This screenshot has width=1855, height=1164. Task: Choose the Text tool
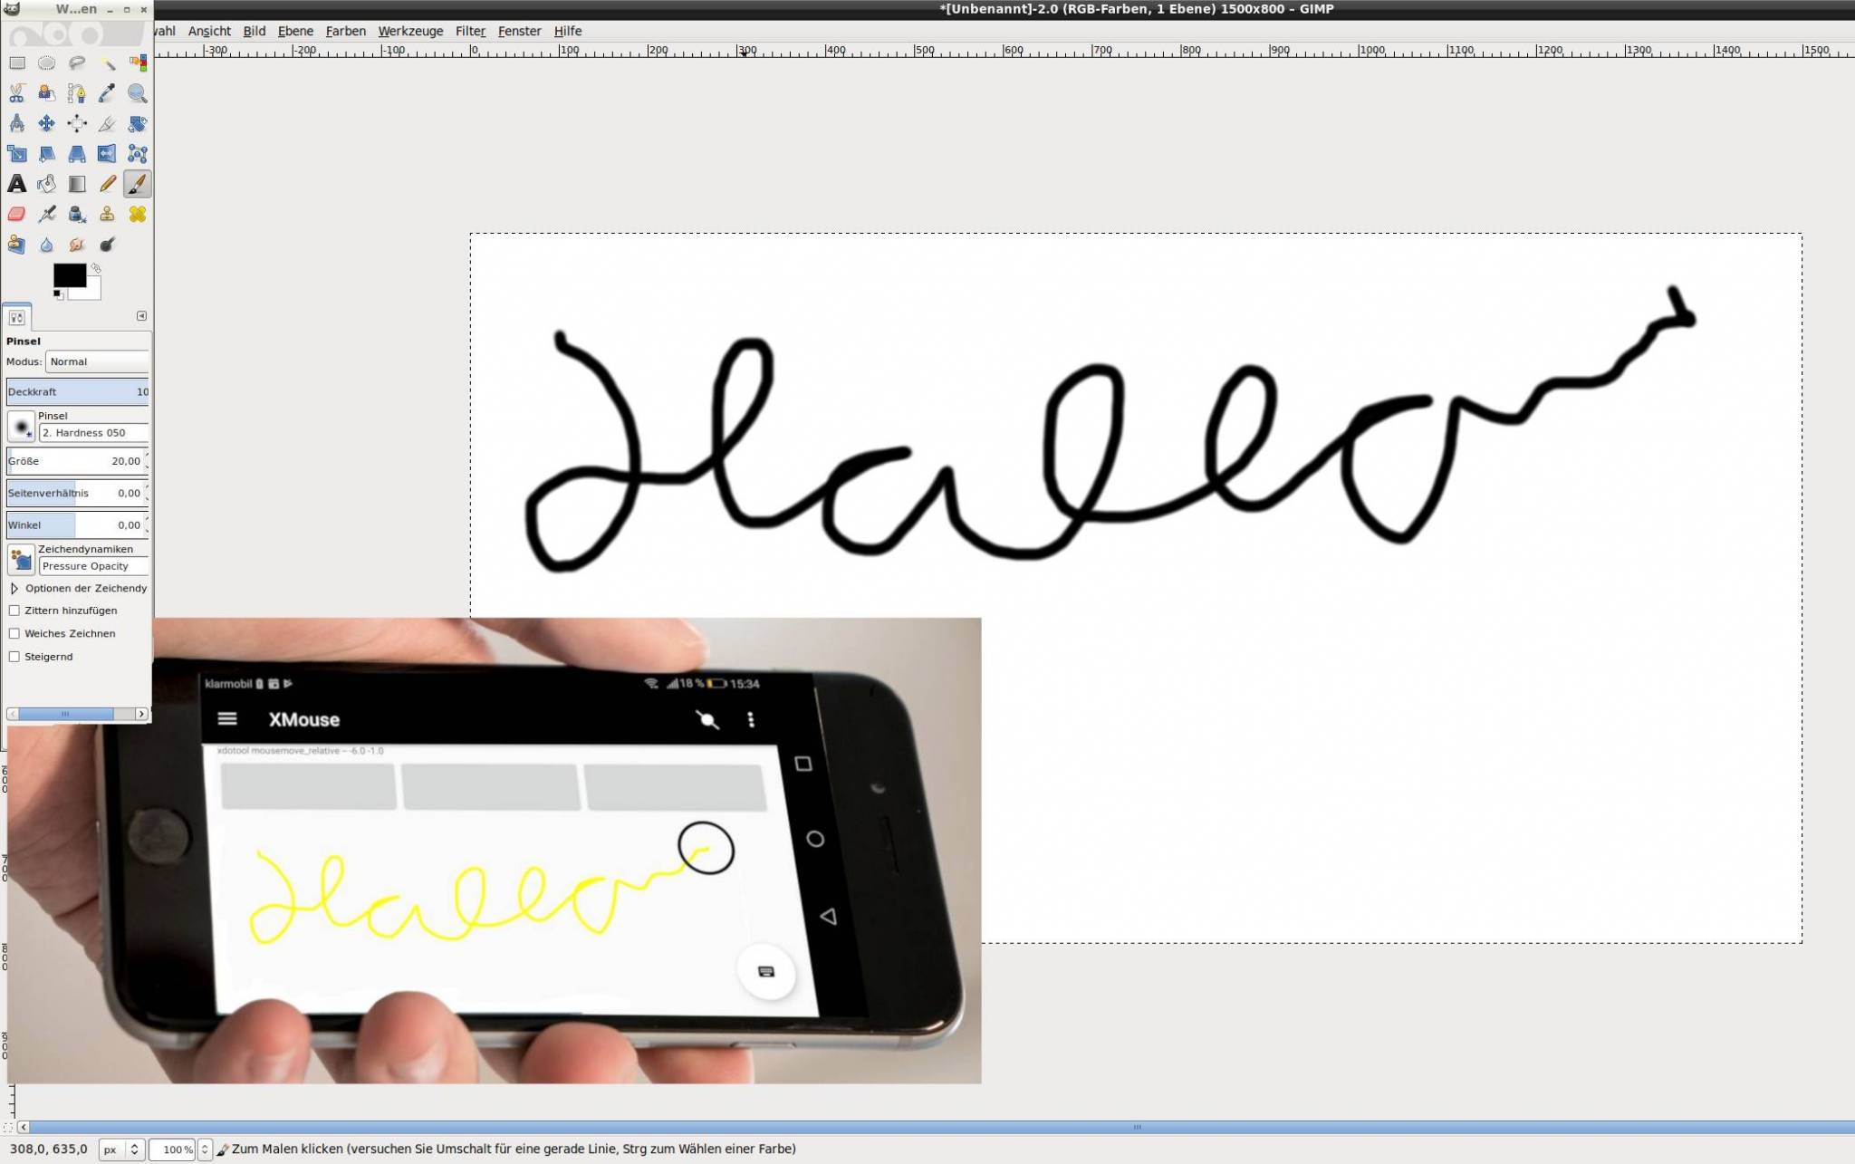click(17, 184)
